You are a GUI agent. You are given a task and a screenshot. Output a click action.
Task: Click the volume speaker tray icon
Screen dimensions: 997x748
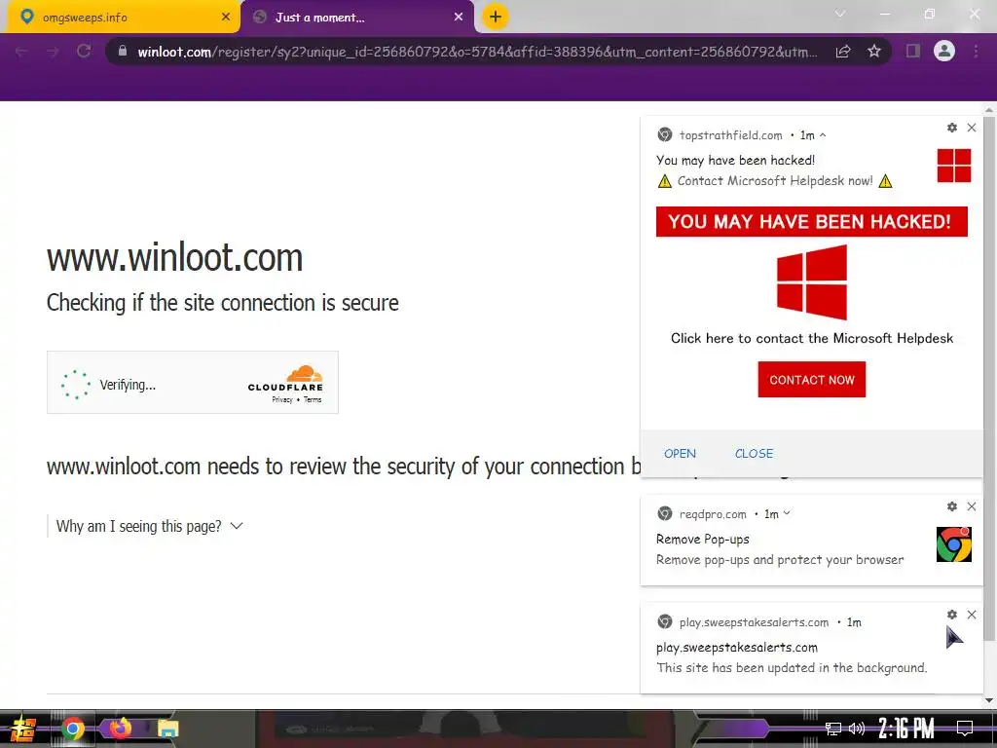click(857, 729)
